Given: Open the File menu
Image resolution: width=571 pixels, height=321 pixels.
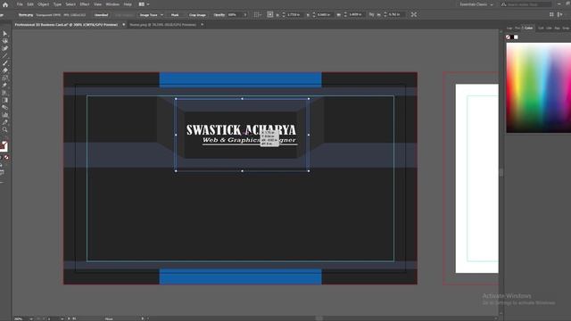Looking at the screenshot, I should 20,4.
